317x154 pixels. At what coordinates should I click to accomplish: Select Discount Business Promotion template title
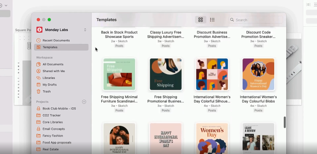click(212, 34)
